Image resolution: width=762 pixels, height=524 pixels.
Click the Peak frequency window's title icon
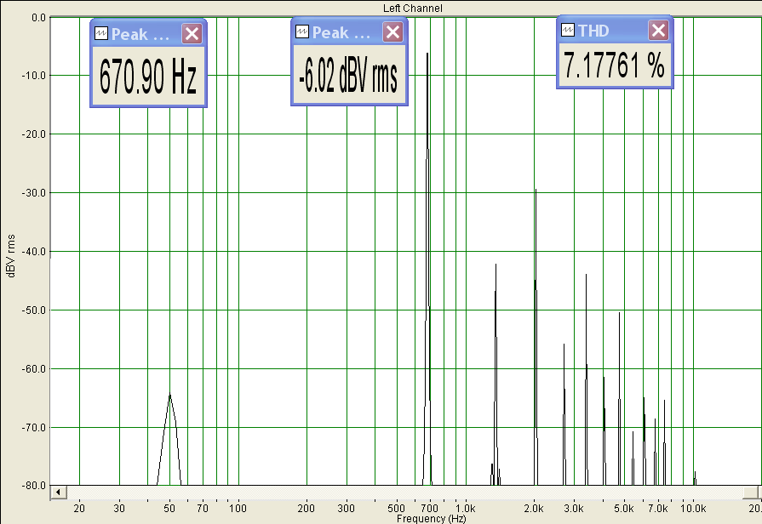(101, 33)
